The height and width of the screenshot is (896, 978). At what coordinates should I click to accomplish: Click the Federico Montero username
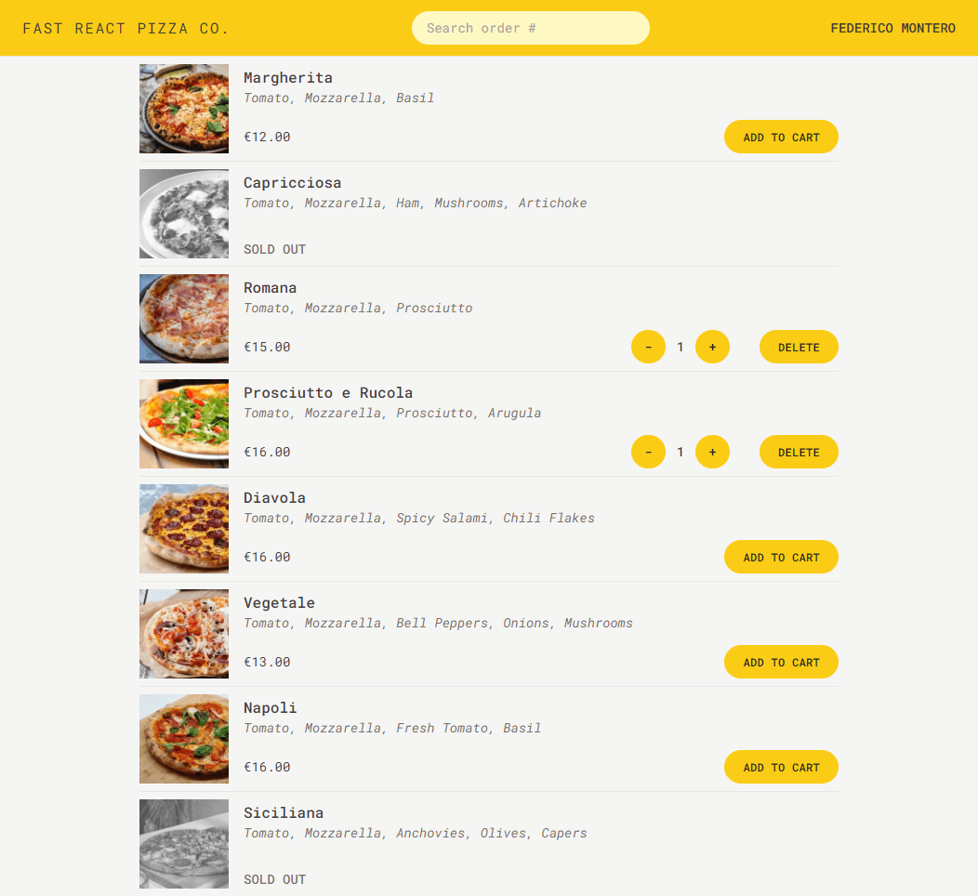point(892,28)
